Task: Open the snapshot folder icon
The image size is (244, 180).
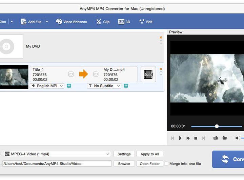Action: coord(225,138)
